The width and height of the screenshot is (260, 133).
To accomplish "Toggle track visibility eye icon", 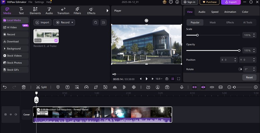I will [11, 114].
